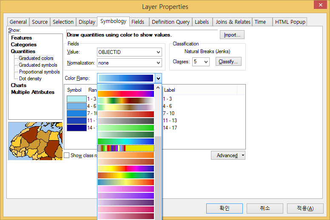This screenshot has height=220, width=330.
Task: Pick the green-cyan-blue color ramp
Action: tap(126, 141)
